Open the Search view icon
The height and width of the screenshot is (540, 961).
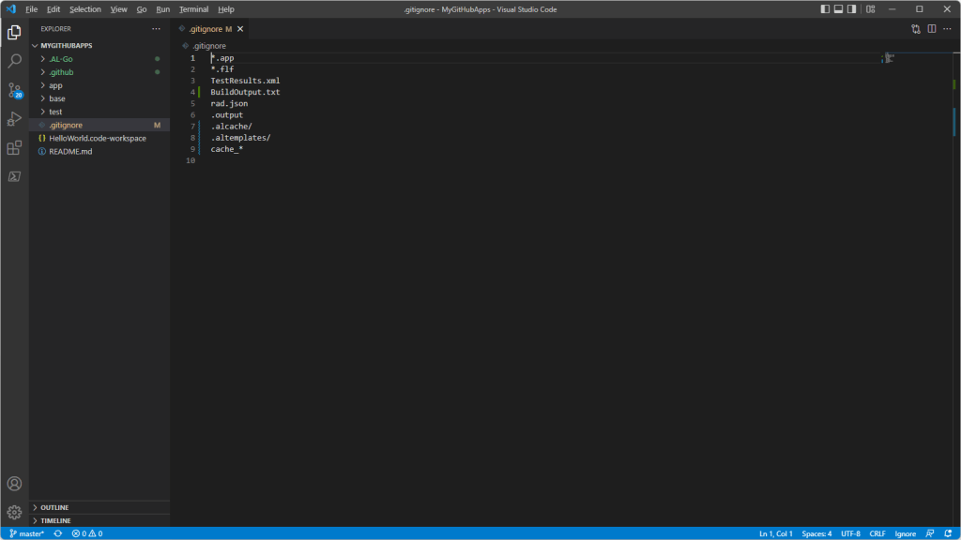14,61
